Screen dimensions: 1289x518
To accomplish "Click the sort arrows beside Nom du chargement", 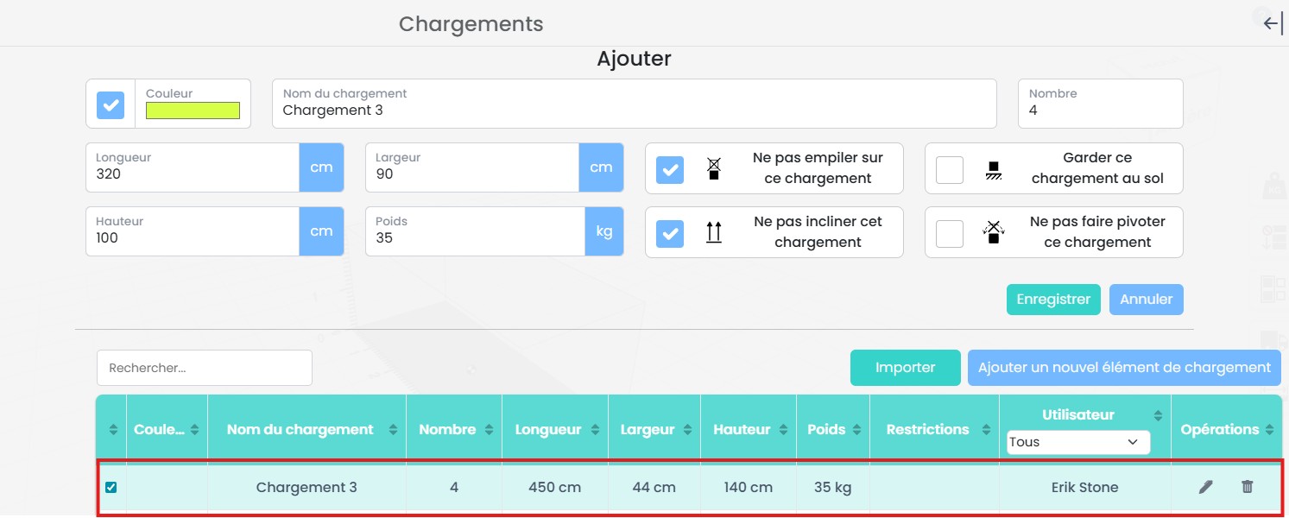I will pos(394,430).
